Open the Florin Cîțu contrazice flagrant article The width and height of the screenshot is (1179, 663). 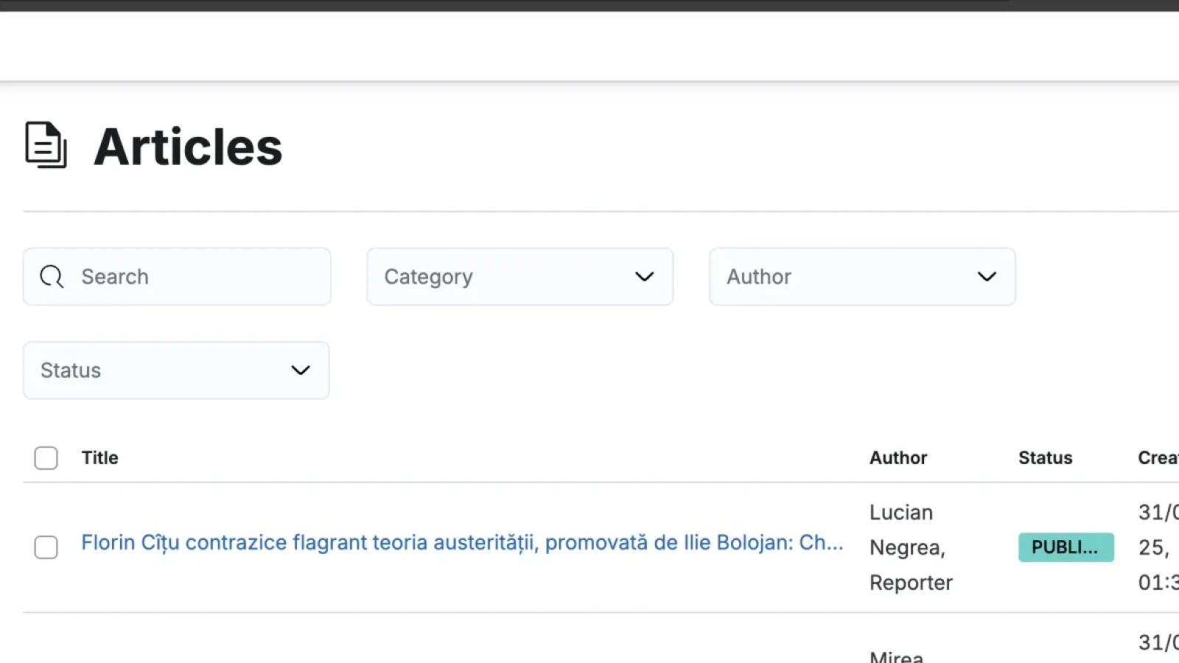pos(462,543)
